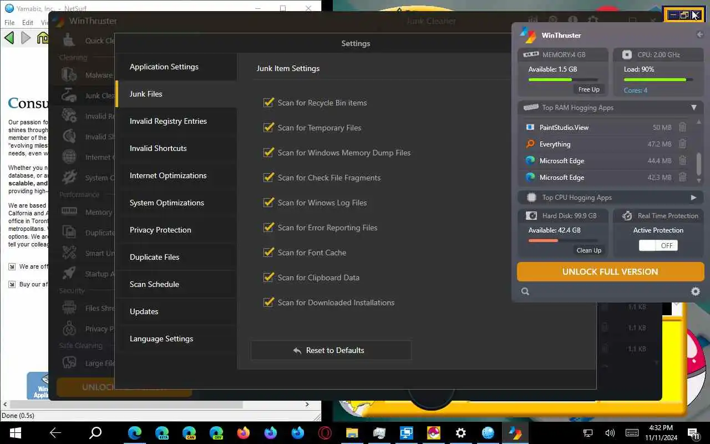Click trash icon beside Everything app
710x444 pixels.
coord(682,144)
